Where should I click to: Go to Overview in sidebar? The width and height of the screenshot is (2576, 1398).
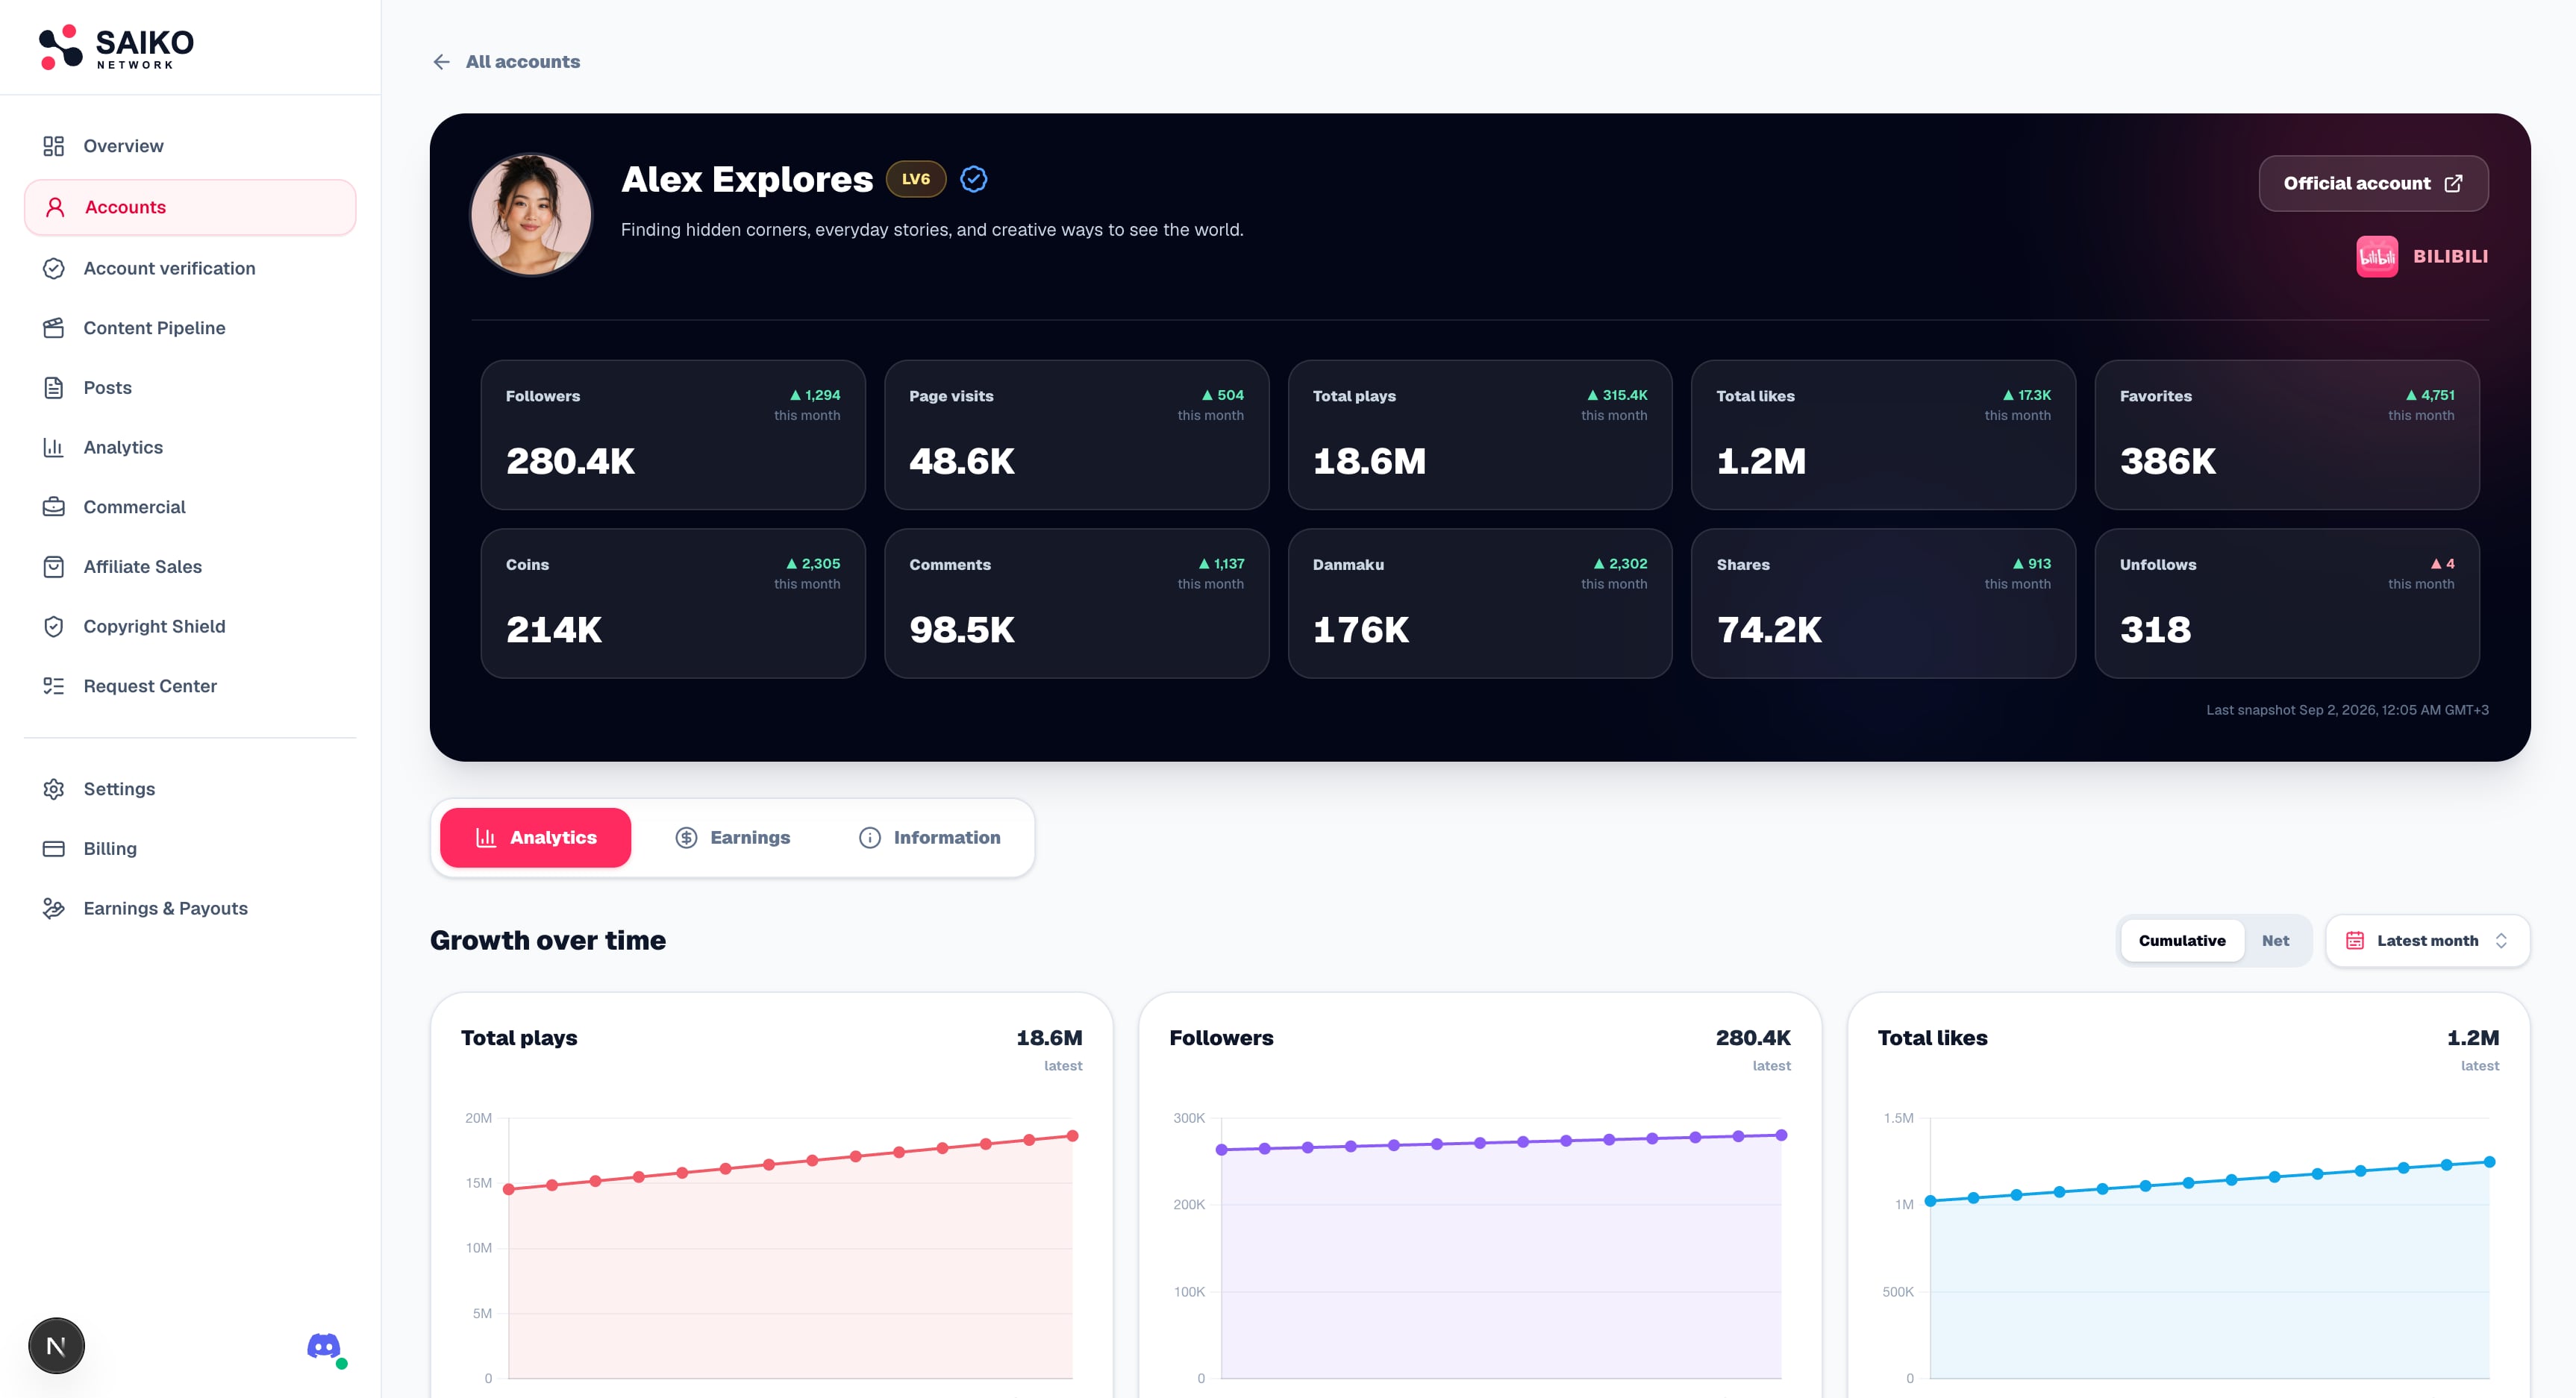pyautogui.click(x=190, y=146)
